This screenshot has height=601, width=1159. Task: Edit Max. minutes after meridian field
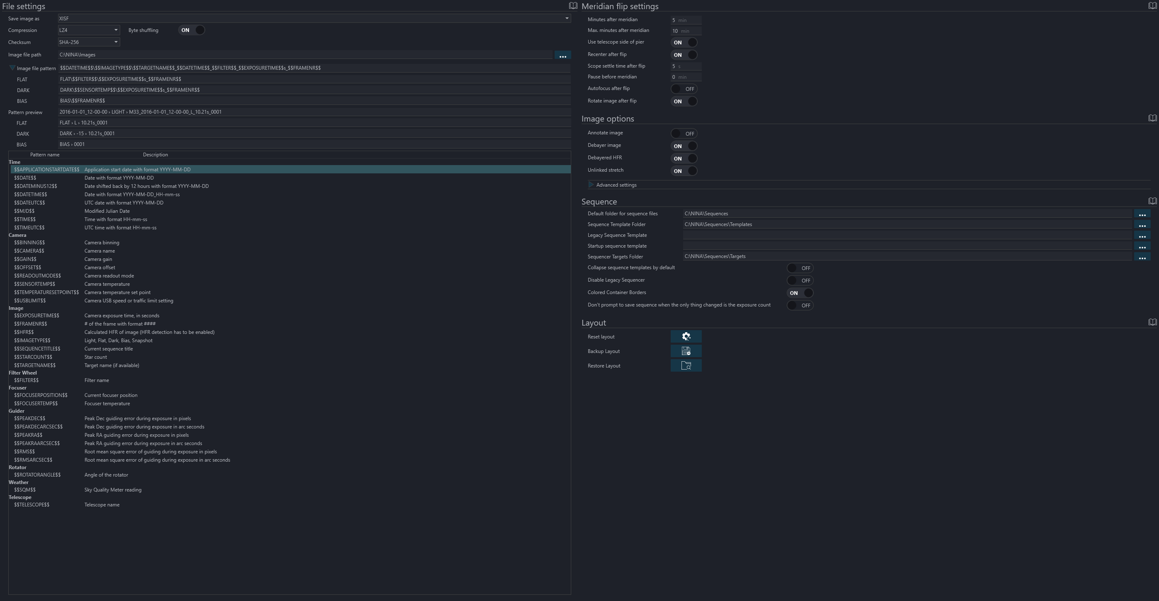pyautogui.click(x=686, y=31)
